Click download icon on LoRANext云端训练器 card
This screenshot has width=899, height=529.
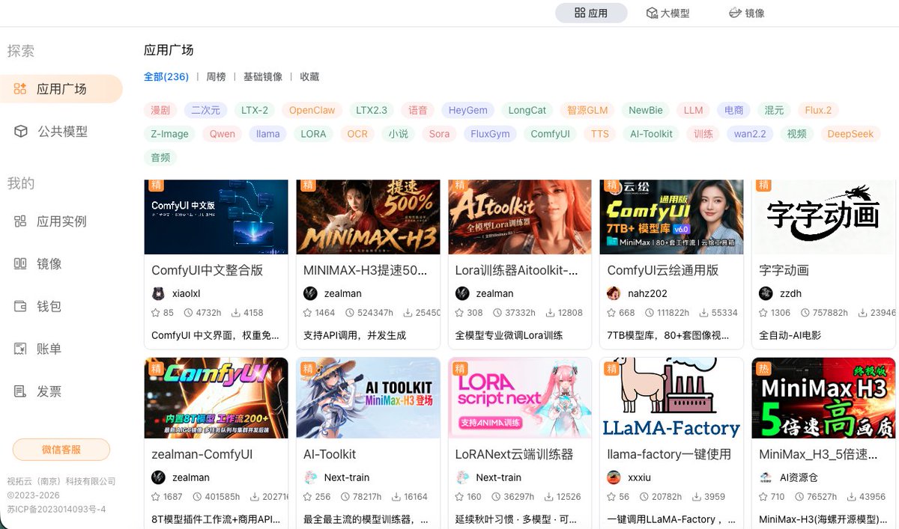[x=548, y=497]
